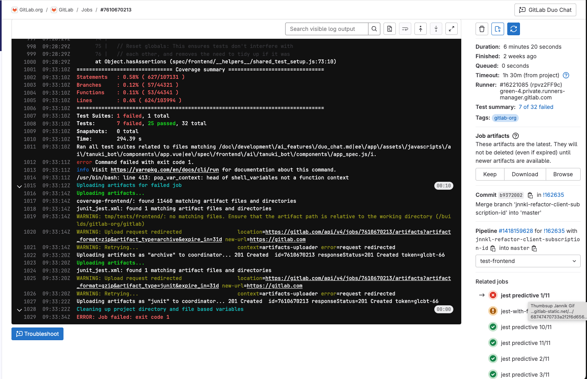Open the GitLab.org breadcrumb link
The height and width of the screenshot is (379, 587).
pos(31,10)
